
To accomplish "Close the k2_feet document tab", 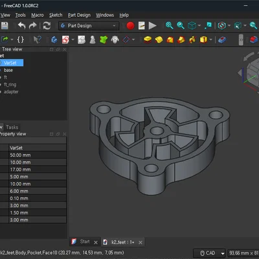I will (141, 242).
